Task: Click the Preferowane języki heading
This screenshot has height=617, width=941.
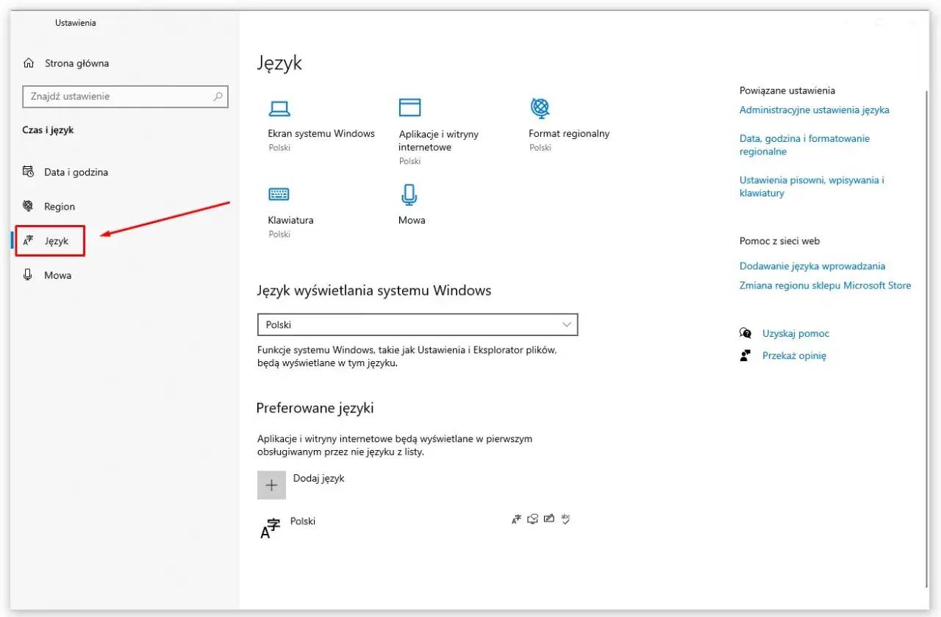Action: [315, 408]
